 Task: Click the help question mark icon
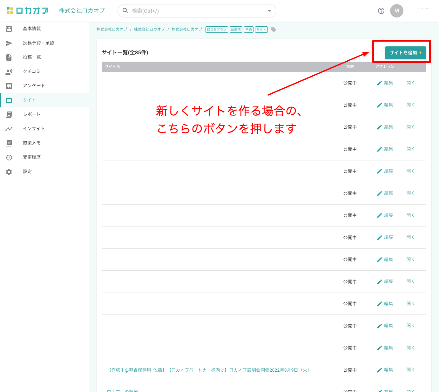point(381,11)
